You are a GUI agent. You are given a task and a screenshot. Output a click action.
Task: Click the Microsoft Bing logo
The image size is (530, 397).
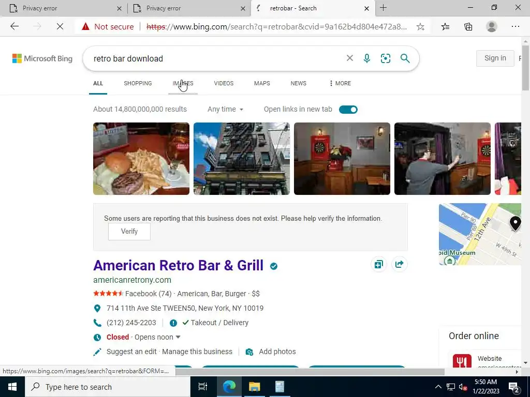42,58
